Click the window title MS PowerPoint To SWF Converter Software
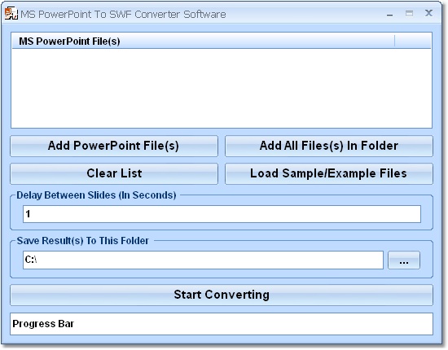The image size is (448, 350). (x=123, y=15)
